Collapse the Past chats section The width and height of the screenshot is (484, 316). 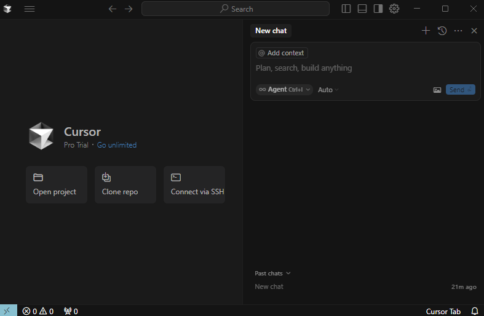[272, 274]
